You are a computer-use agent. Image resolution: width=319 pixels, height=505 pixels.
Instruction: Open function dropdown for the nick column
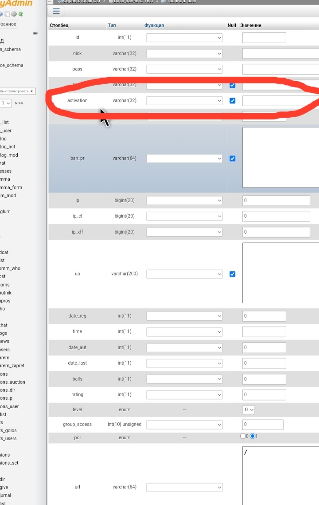tap(184, 54)
